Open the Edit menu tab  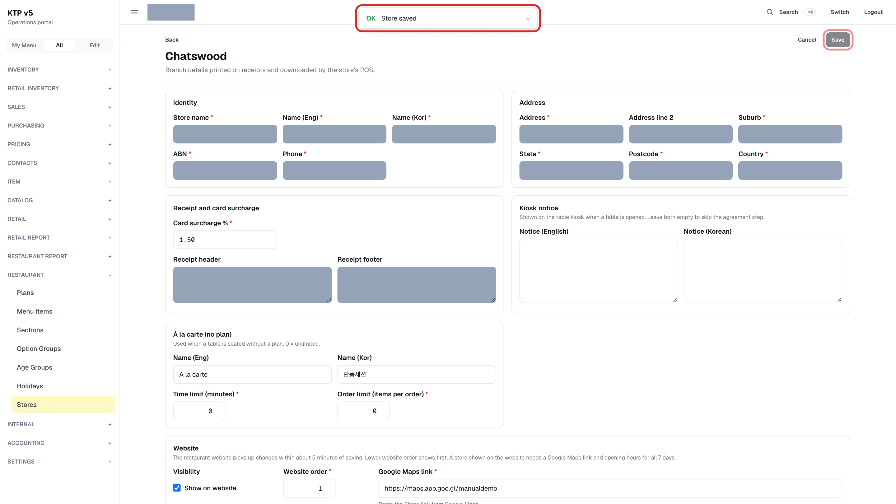pos(95,45)
